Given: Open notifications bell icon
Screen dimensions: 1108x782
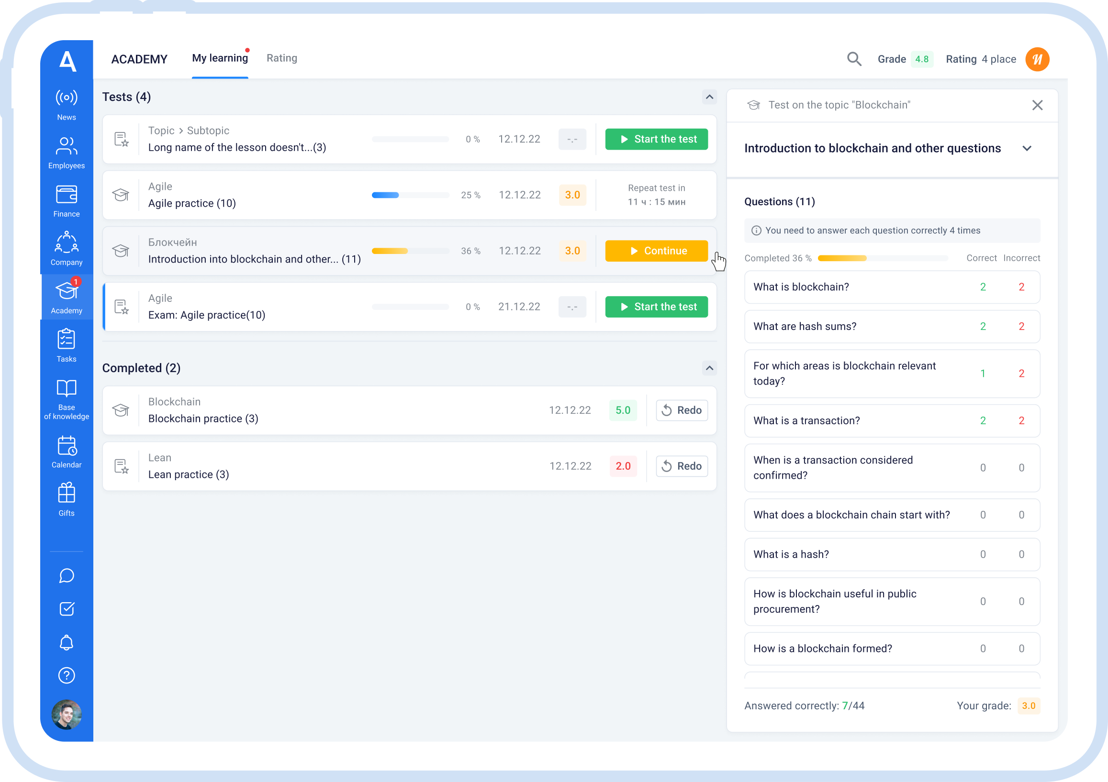Looking at the screenshot, I should pyautogui.click(x=67, y=642).
